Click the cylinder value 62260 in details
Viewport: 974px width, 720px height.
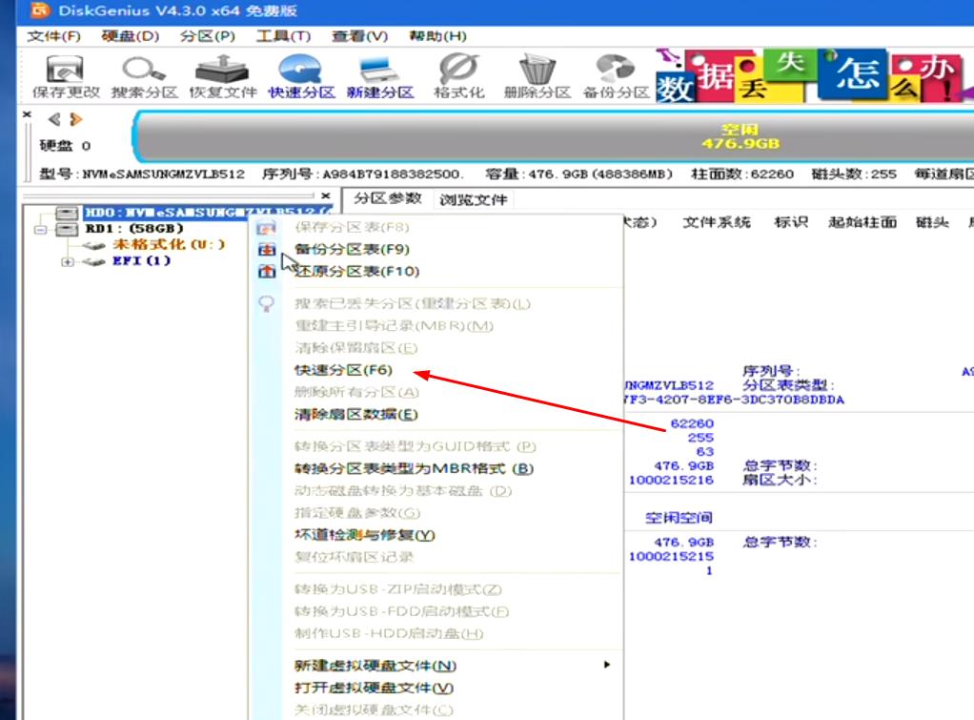[692, 423]
